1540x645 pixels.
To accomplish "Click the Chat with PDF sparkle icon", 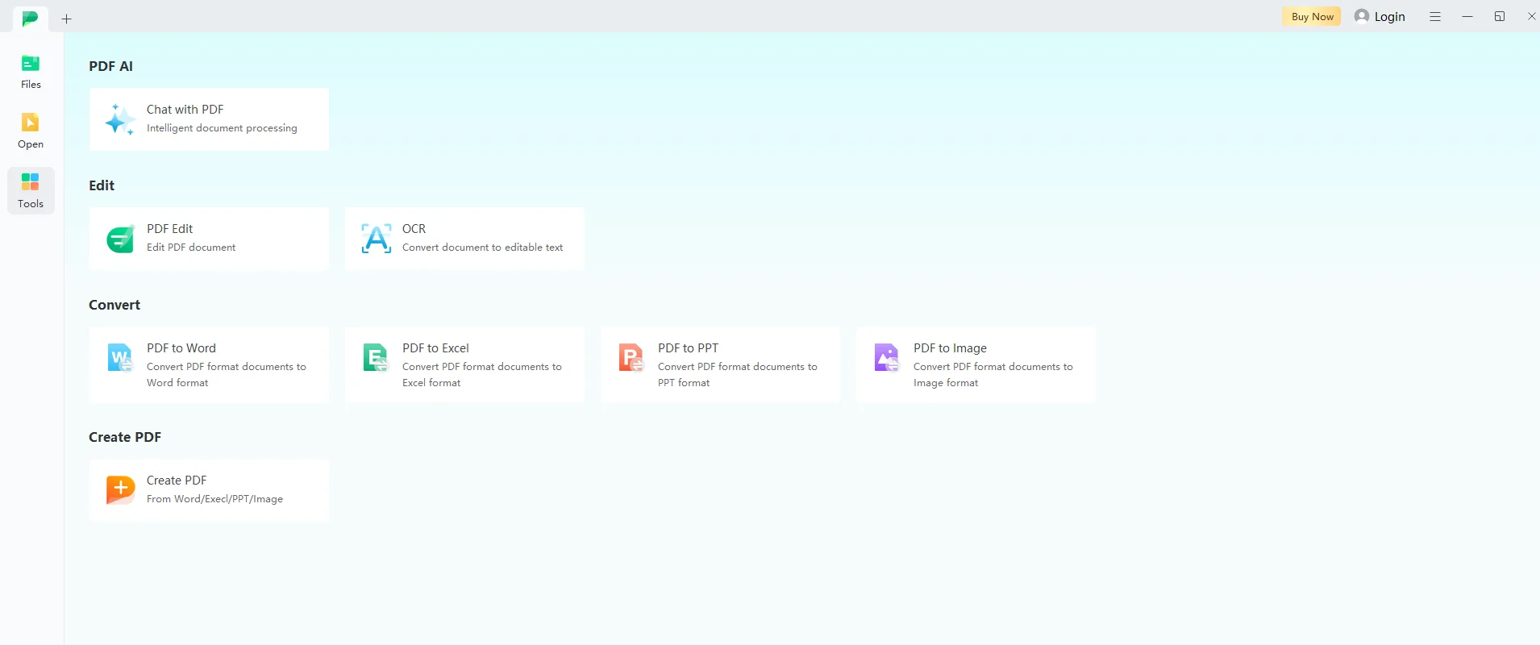I will pos(120,119).
